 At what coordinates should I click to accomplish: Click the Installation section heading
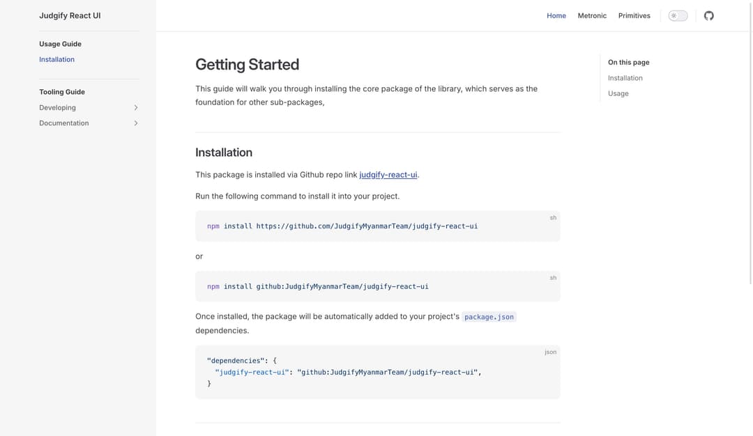[224, 153]
